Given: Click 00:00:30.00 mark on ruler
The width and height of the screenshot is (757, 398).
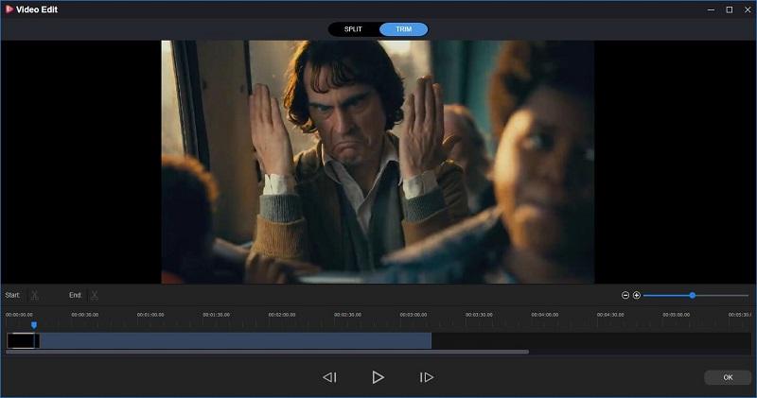Looking at the screenshot, I should click(85, 315).
